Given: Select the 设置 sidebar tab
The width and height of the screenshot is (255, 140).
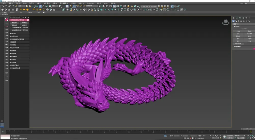Looking at the screenshot, I should click(x=7, y=65).
